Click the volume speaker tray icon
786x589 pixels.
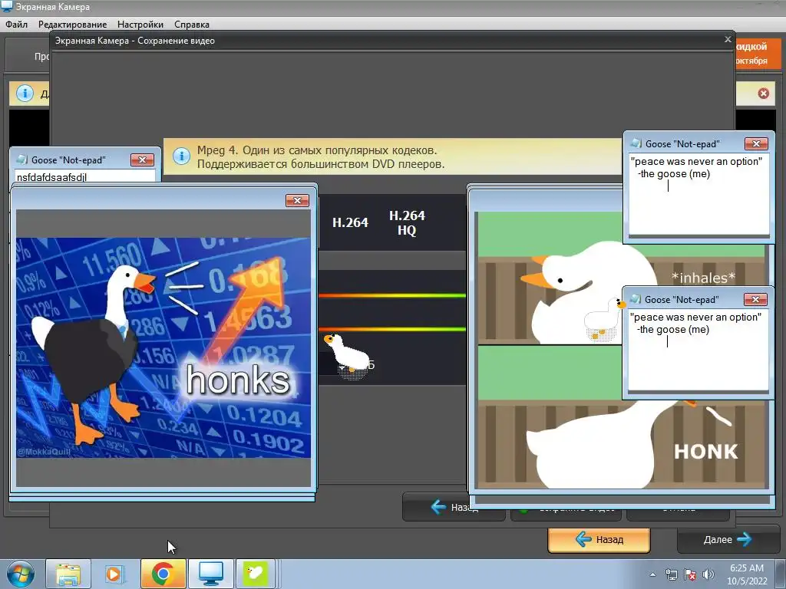click(x=708, y=574)
